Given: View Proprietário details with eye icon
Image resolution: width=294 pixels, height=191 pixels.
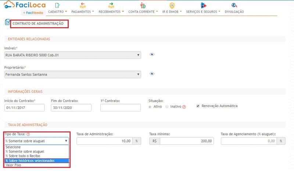Looking at the screenshot, I should pos(152,74).
